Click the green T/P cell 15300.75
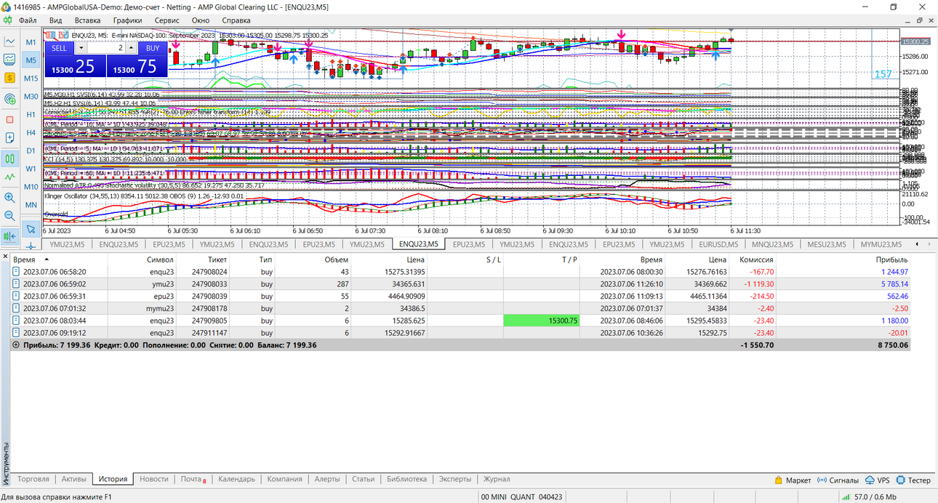 coord(541,321)
